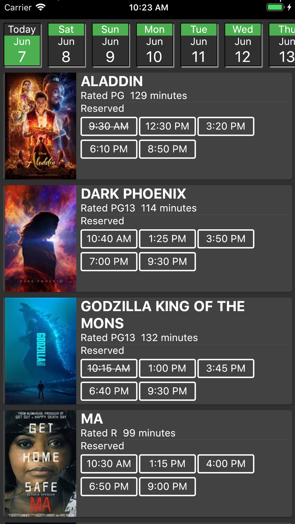The image size is (295, 524).
Task: Choose the 3:45 PM Godzilla showtime
Action: (x=226, y=368)
